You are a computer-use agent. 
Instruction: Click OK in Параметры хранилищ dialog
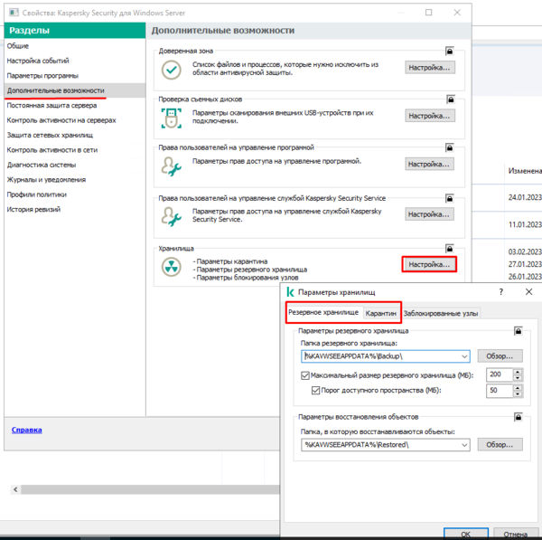pos(466,534)
